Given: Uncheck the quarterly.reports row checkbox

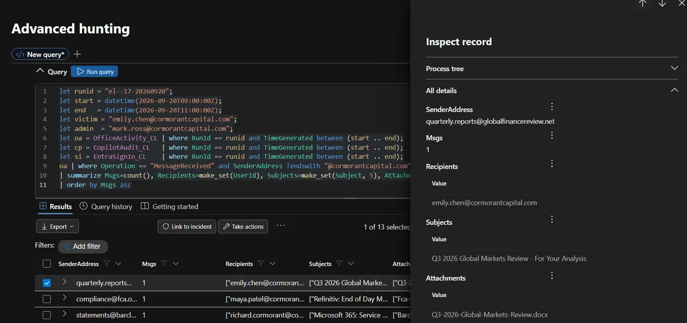Looking at the screenshot, I should (x=47, y=283).
